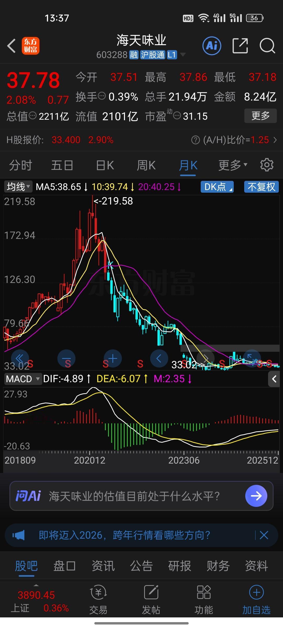Move chart left with arrow button
This screenshot has width=283, height=630.
pyautogui.click(x=159, y=359)
